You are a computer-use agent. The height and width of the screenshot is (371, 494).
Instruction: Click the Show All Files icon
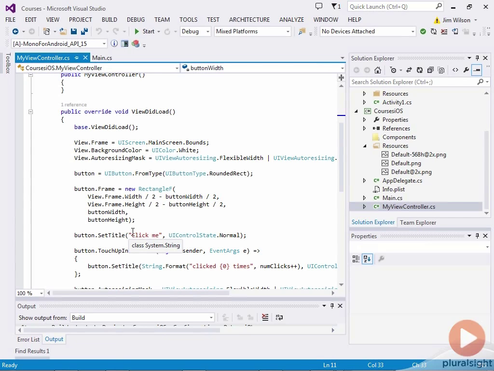click(441, 70)
